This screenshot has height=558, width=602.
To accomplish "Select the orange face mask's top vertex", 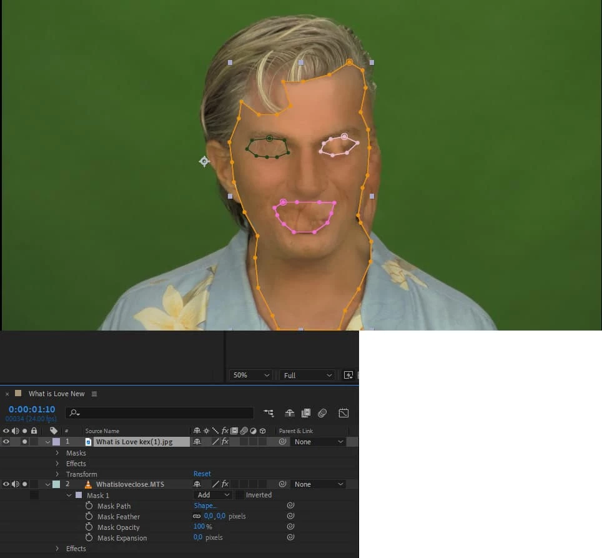I will [349, 62].
